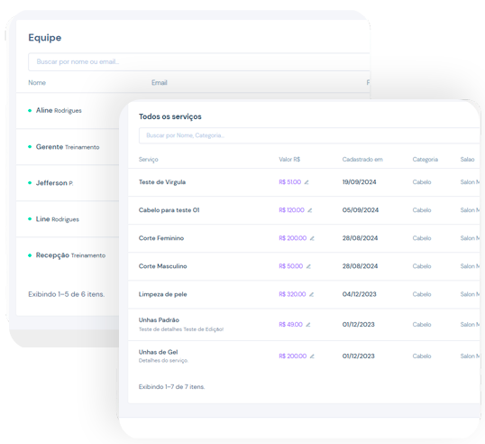Open team member Aline Rodrigues
Image resolution: width=485 pixels, height=444 pixels.
pyautogui.click(x=59, y=110)
